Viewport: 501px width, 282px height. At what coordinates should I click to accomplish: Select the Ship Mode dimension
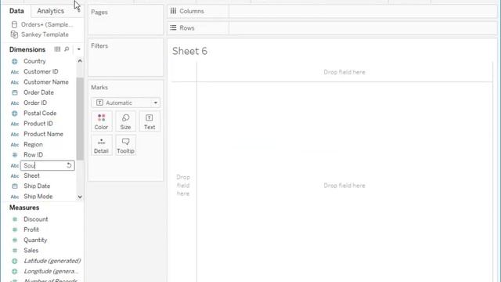[38, 197]
